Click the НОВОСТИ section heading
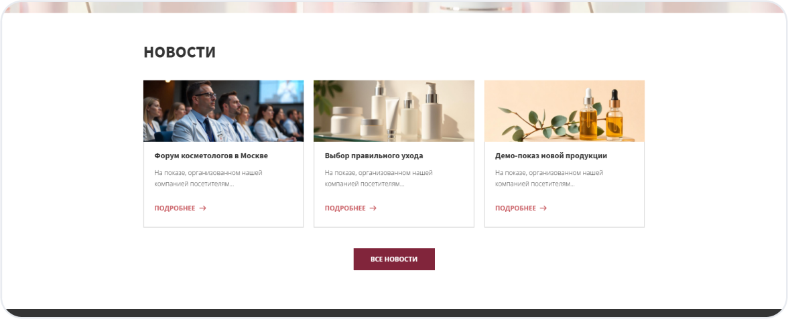788x319 pixels. tap(180, 52)
